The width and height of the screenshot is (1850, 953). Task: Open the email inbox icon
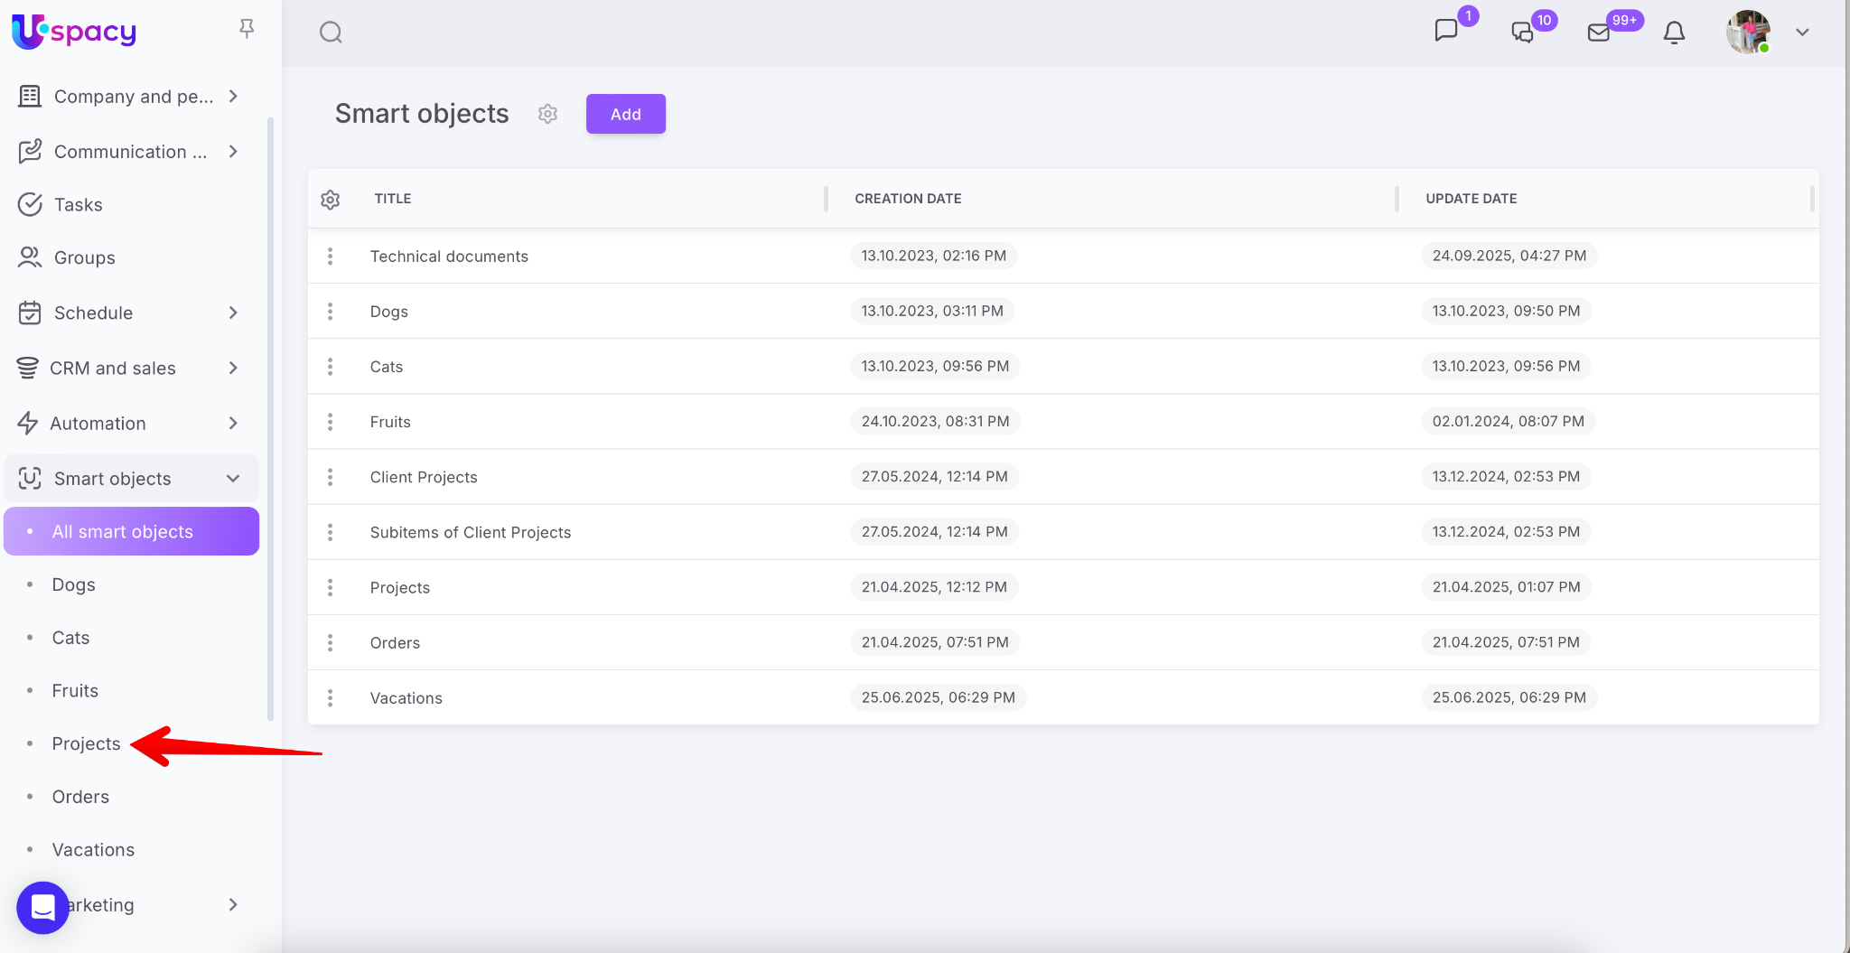click(1599, 33)
